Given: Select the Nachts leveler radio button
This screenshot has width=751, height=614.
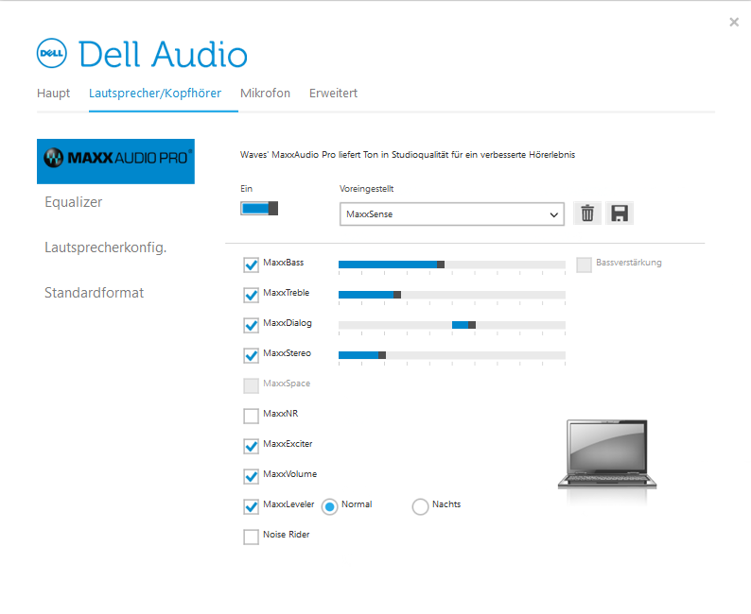Looking at the screenshot, I should click(x=420, y=506).
